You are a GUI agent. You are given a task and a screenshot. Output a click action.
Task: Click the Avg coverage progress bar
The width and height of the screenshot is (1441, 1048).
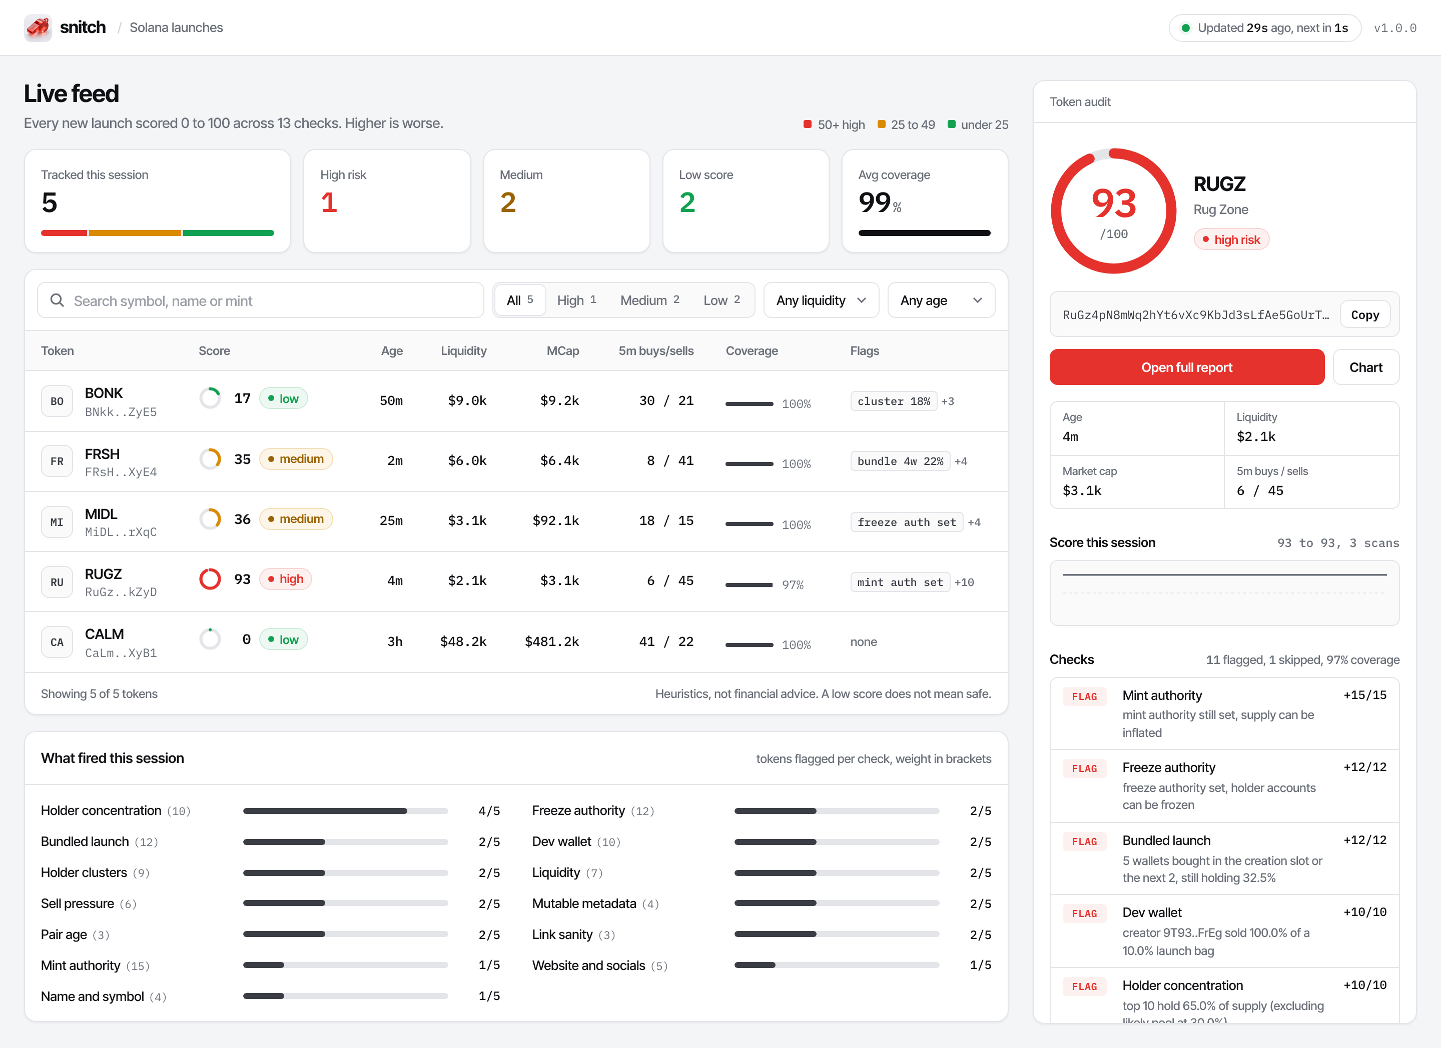tap(925, 233)
